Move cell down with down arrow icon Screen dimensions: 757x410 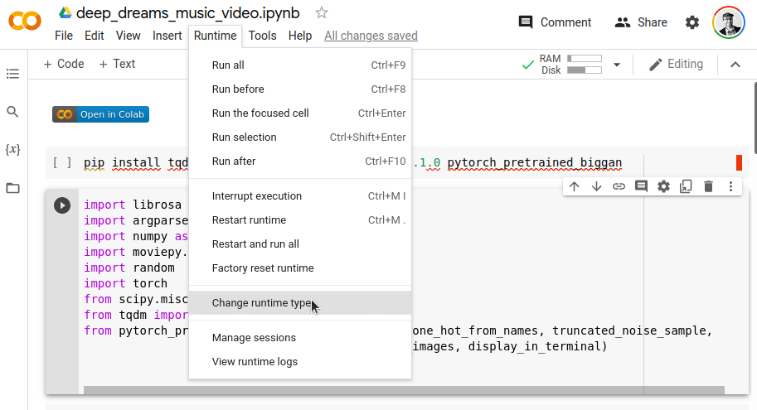596,186
